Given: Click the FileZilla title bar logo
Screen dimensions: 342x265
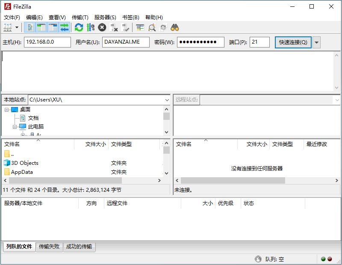Looking at the screenshot, I should [x=8, y=6].
